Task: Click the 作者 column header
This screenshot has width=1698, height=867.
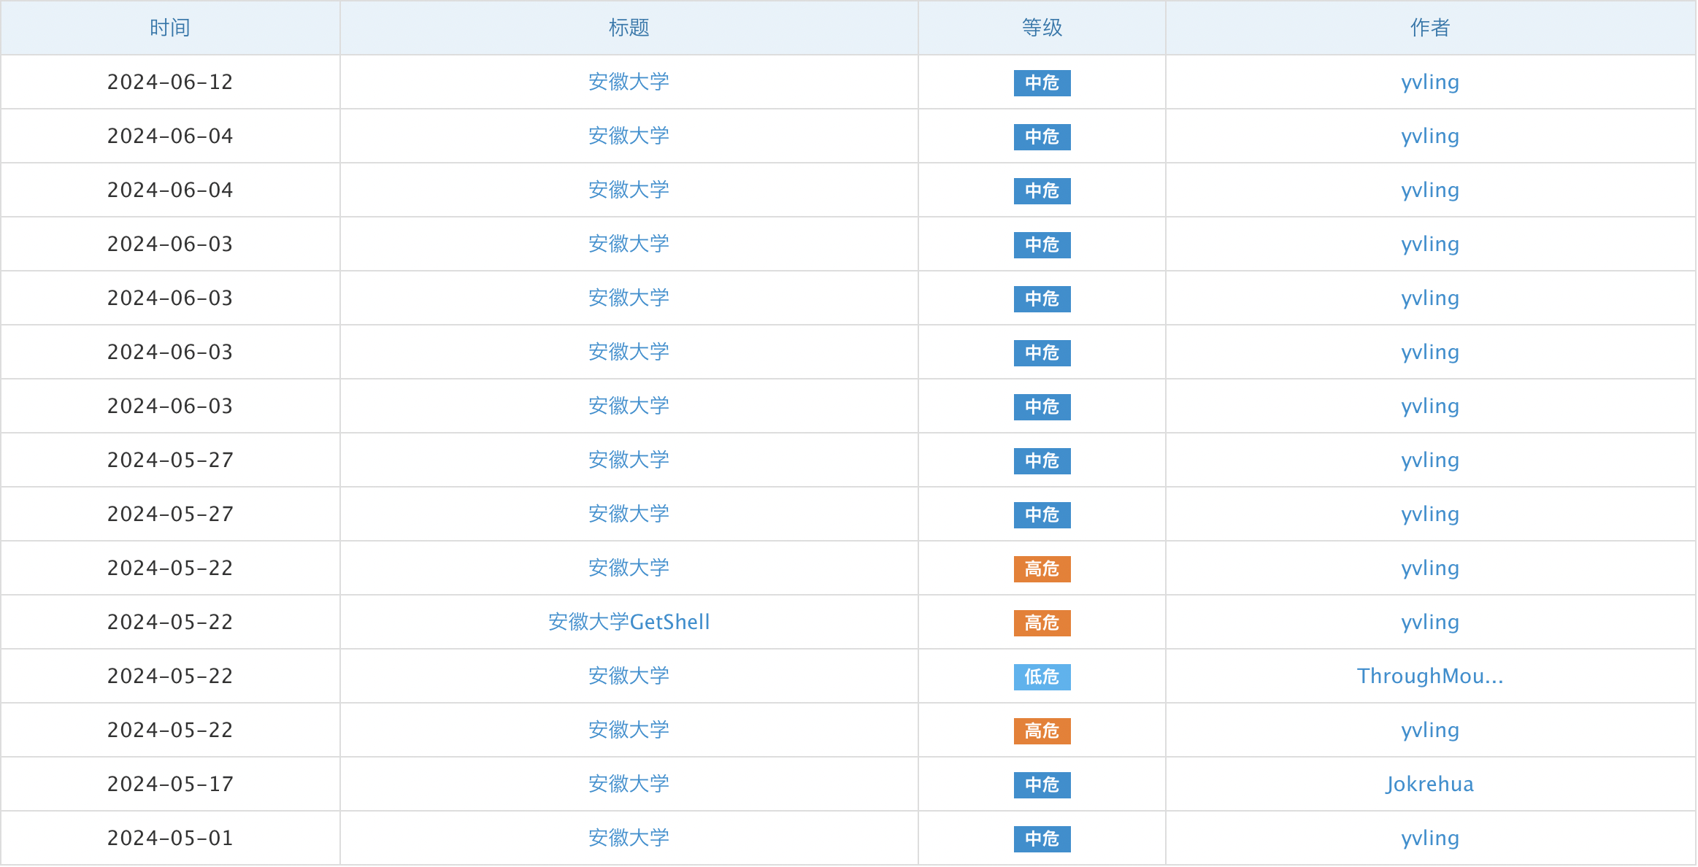Action: (1429, 28)
